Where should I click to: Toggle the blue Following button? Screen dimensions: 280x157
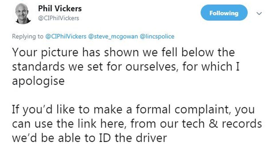[224, 13]
